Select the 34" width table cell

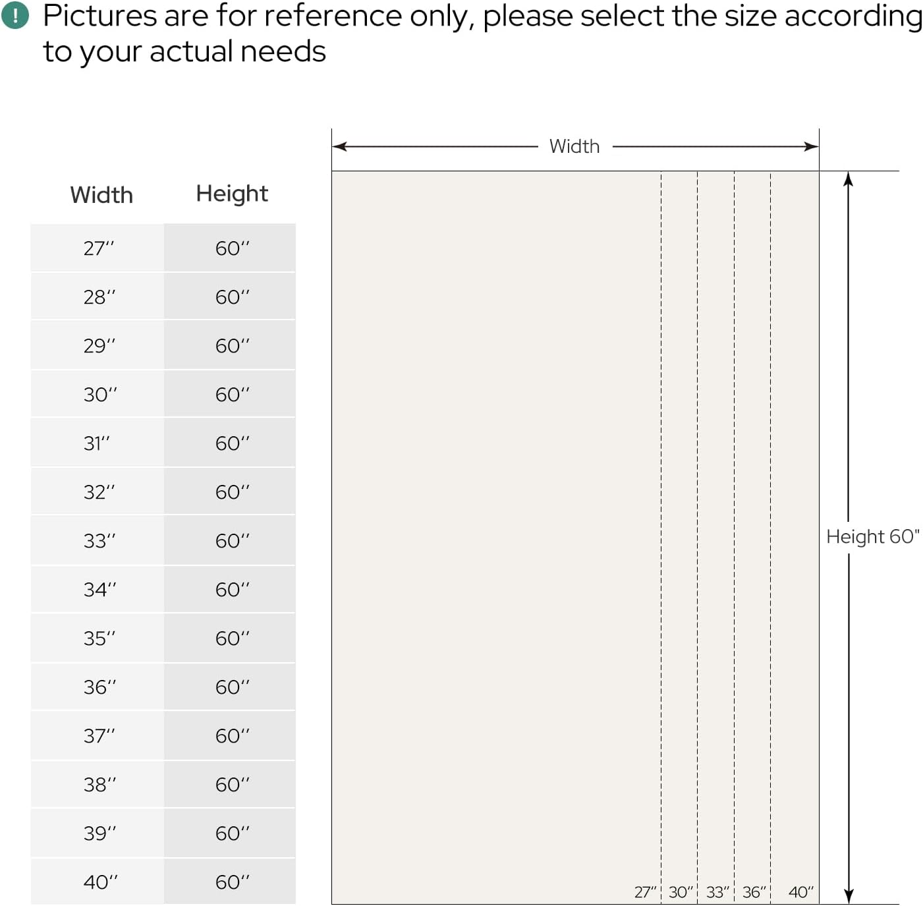99,590
